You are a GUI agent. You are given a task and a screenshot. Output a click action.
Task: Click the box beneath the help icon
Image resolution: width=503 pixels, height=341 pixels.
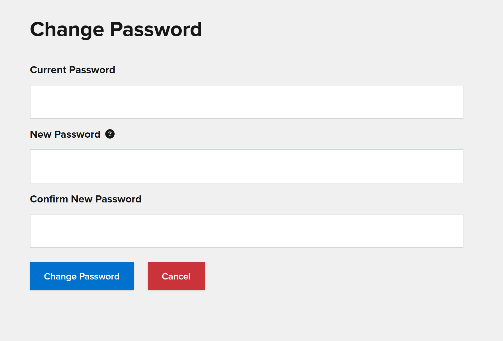(247, 166)
